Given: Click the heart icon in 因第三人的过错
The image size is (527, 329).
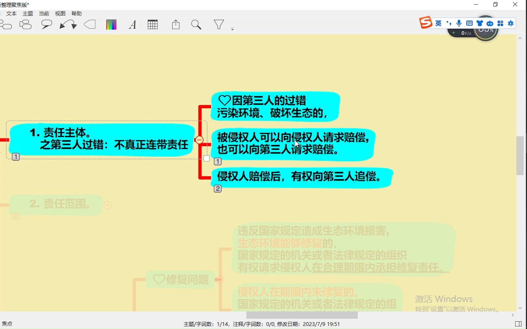Looking at the screenshot, I should (x=224, y=100).
